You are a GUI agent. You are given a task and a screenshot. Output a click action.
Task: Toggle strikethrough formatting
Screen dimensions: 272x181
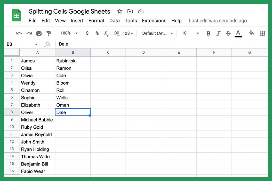228,33
